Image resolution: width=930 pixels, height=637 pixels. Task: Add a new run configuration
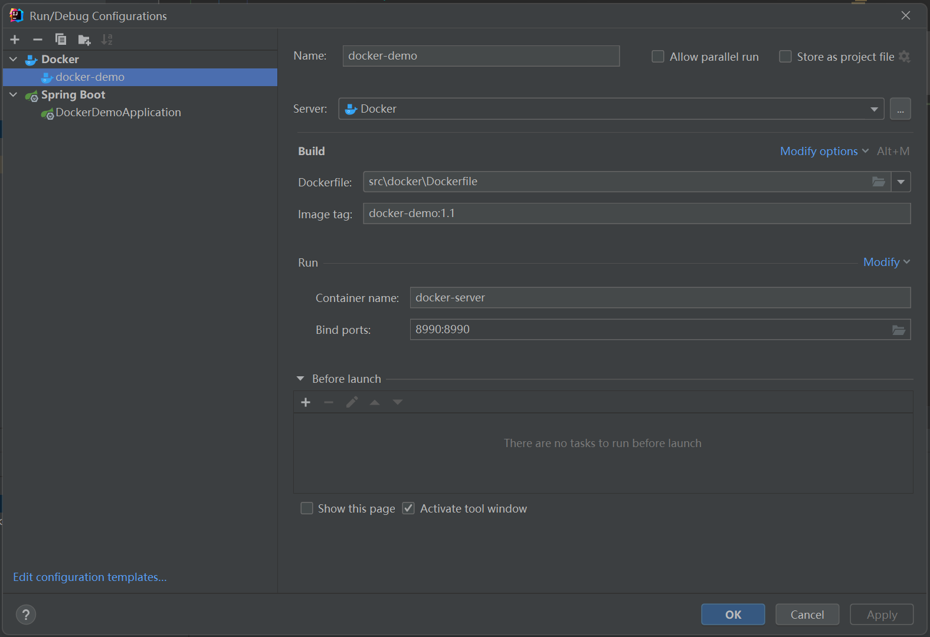coord(15,40)
